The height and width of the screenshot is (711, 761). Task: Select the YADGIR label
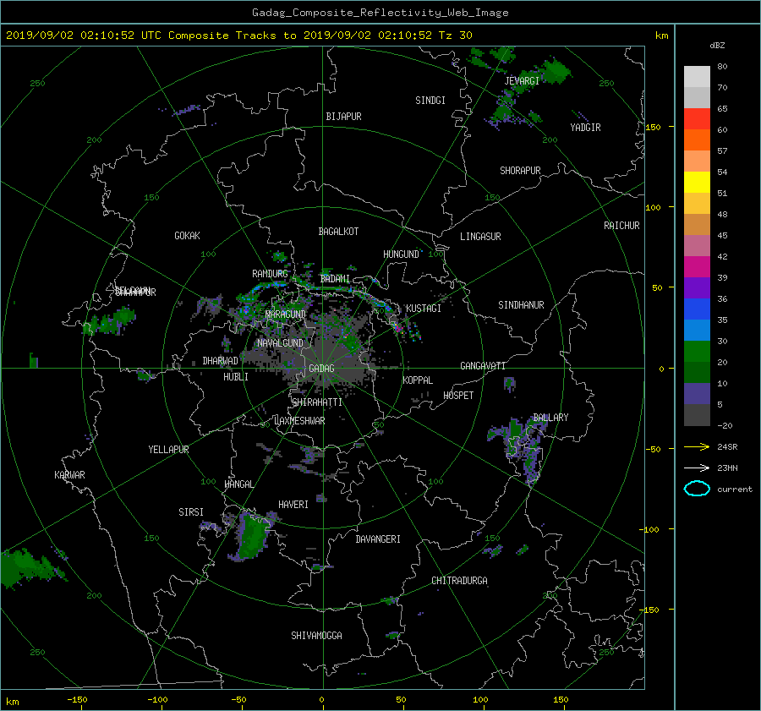[585, 128]
